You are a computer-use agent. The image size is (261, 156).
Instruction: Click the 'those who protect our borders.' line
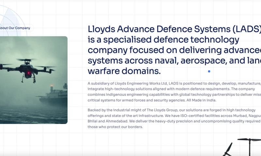tap(115, 127)
